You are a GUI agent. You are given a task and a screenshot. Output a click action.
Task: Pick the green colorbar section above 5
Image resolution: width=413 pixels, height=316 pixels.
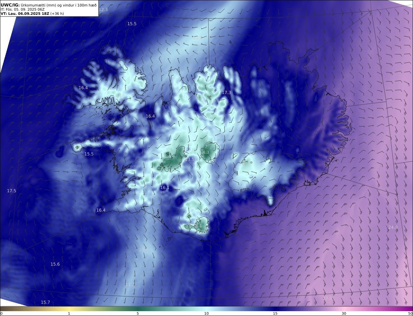coord(138,309)
